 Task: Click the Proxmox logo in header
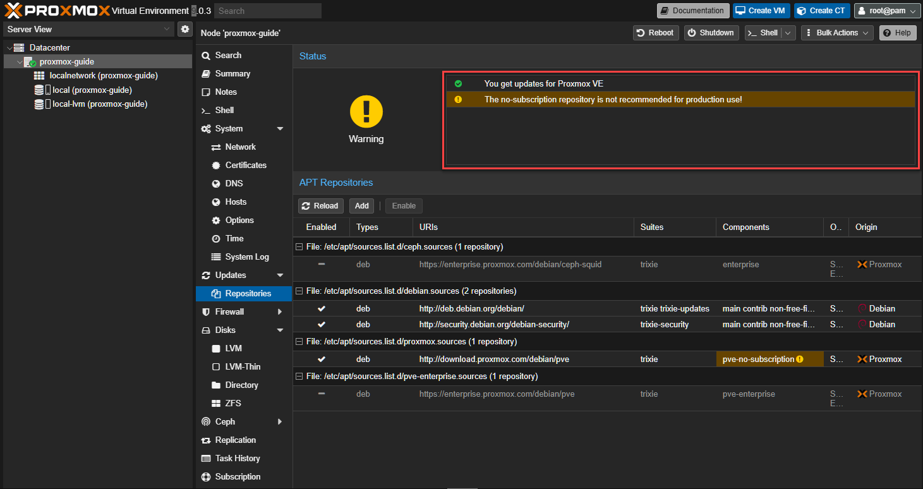(x=56, y=11)
